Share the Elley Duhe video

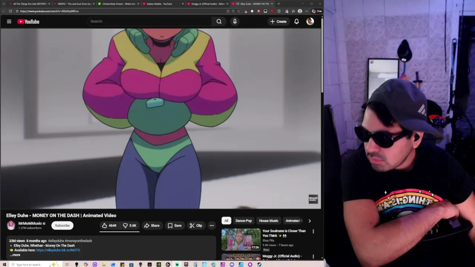pos(152,225)
